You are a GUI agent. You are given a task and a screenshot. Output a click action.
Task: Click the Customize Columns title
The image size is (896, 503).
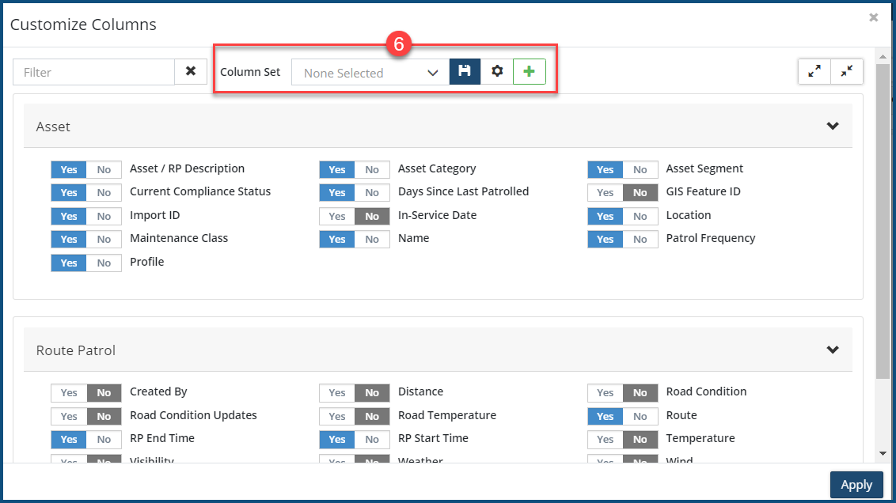point(83,25)
